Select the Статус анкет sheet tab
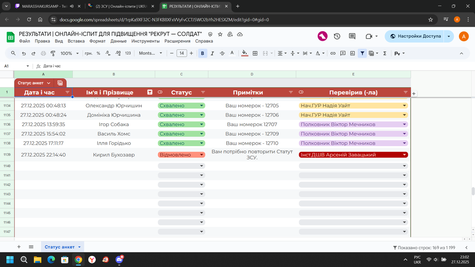The image size is (475, 267). [x=60, y=247]
